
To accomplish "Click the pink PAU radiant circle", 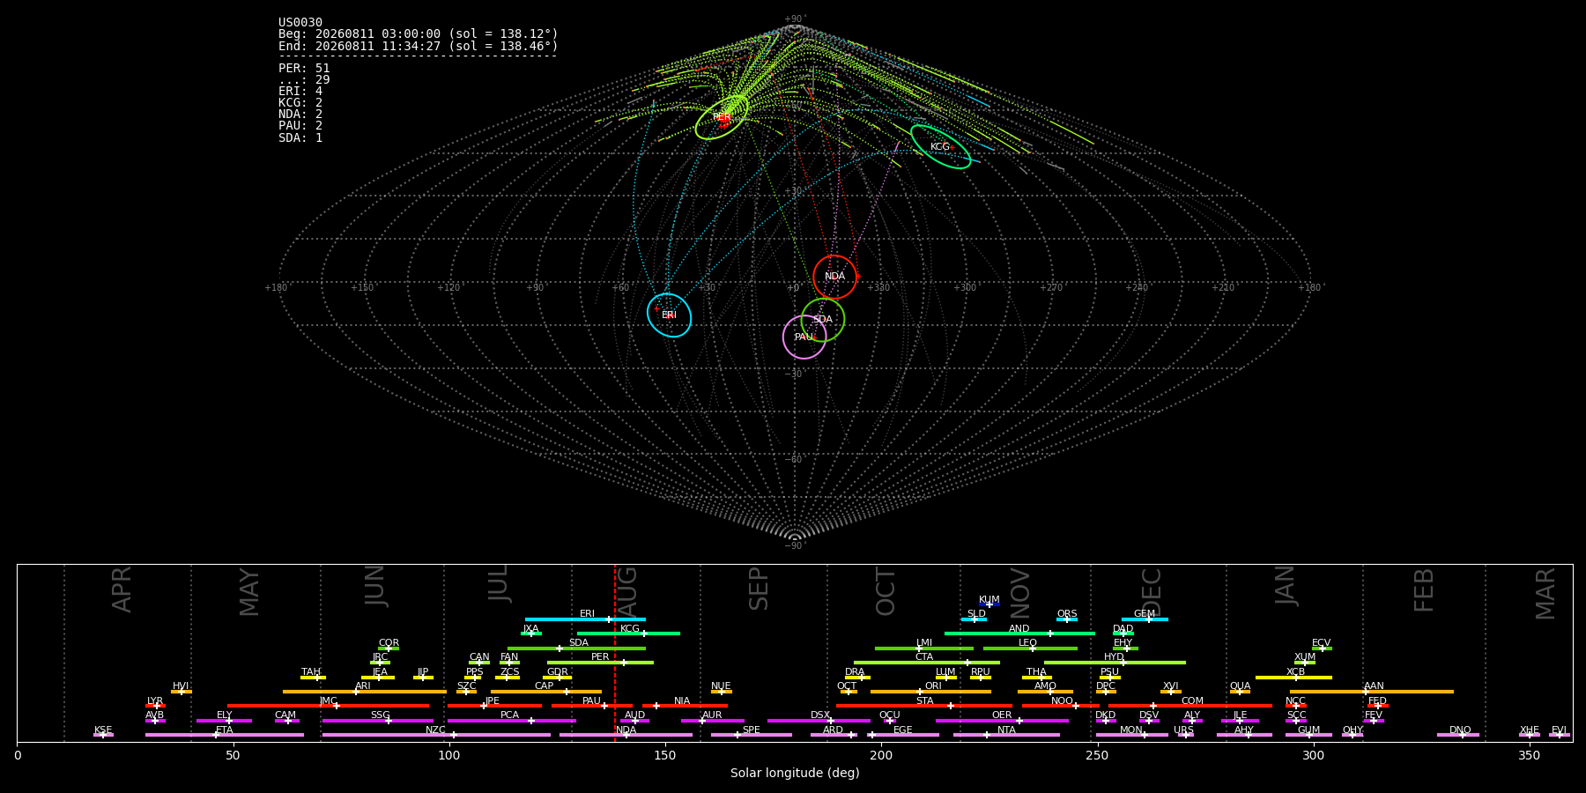I will pyautogui.click(x=804, y=337).
